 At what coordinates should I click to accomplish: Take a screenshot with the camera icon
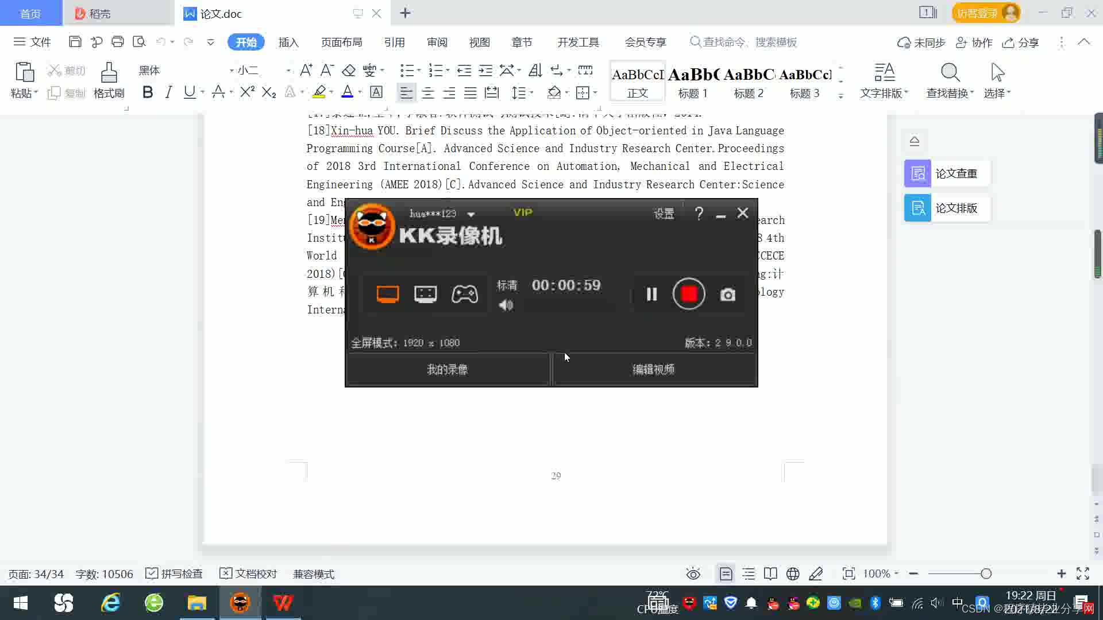[x=727, y=295]
